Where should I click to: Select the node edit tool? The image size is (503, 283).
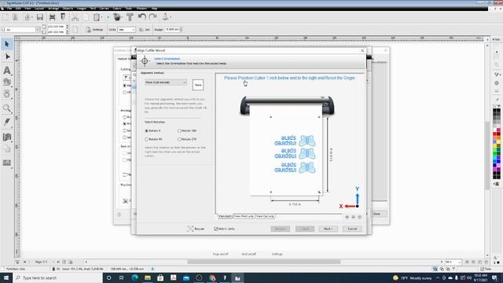[x=7, y=57]
